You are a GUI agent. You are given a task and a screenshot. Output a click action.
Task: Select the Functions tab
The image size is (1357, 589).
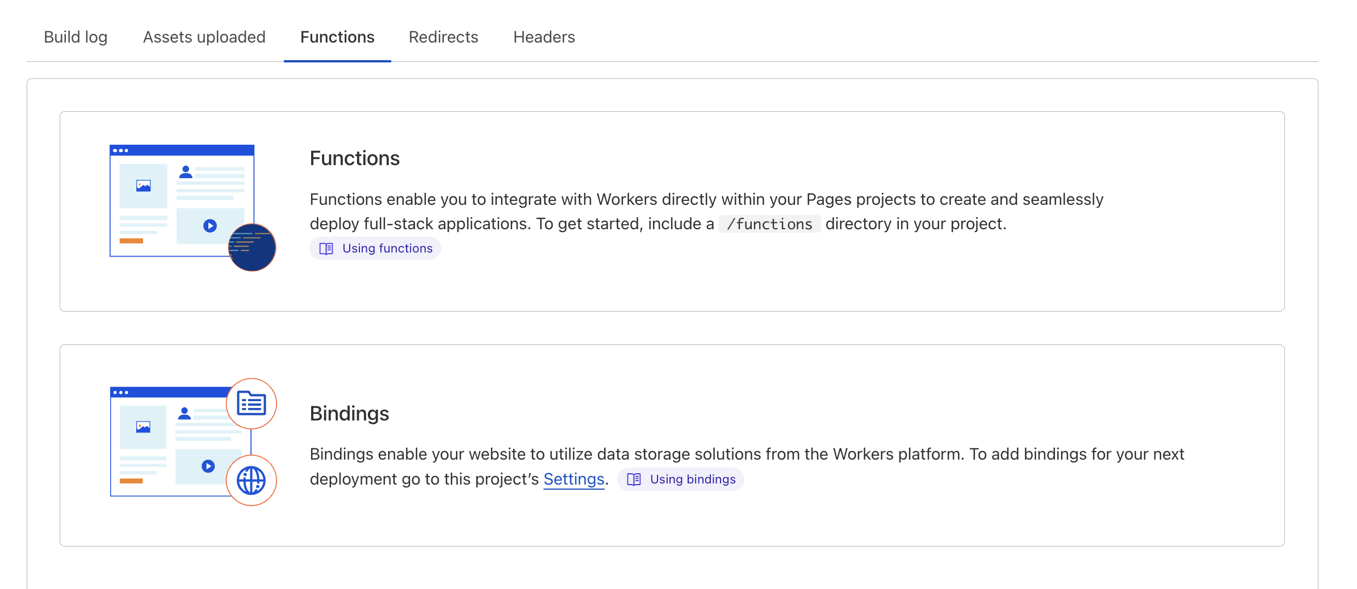(x=337, y=37)
